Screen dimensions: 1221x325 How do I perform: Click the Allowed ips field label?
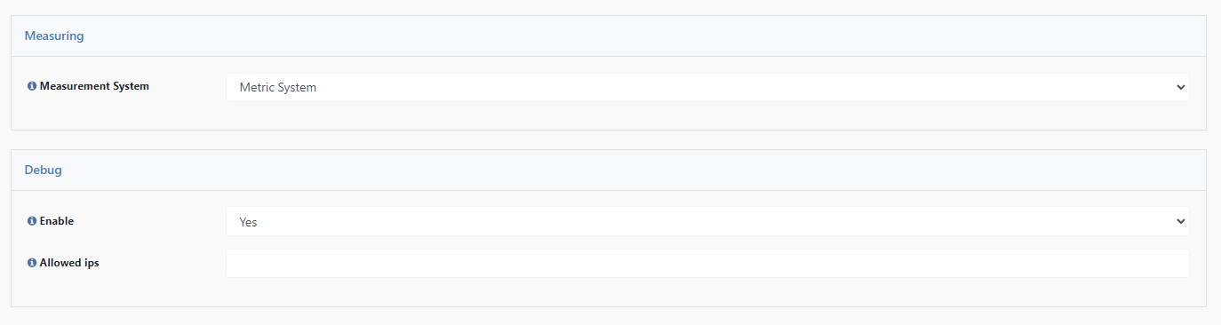[69, 264]
